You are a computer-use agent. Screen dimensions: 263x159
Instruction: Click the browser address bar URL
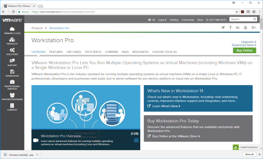pyautogui.click(x=63, y=12)
